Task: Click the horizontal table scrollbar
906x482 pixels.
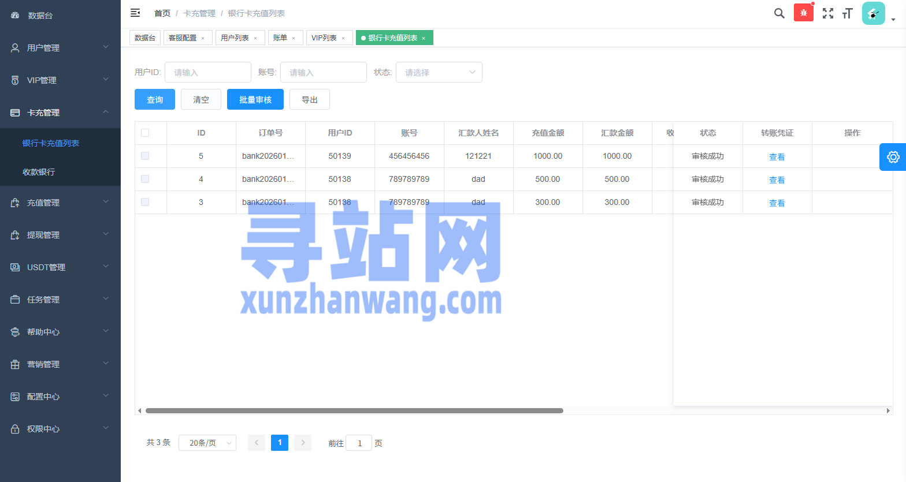Action: 354,410
